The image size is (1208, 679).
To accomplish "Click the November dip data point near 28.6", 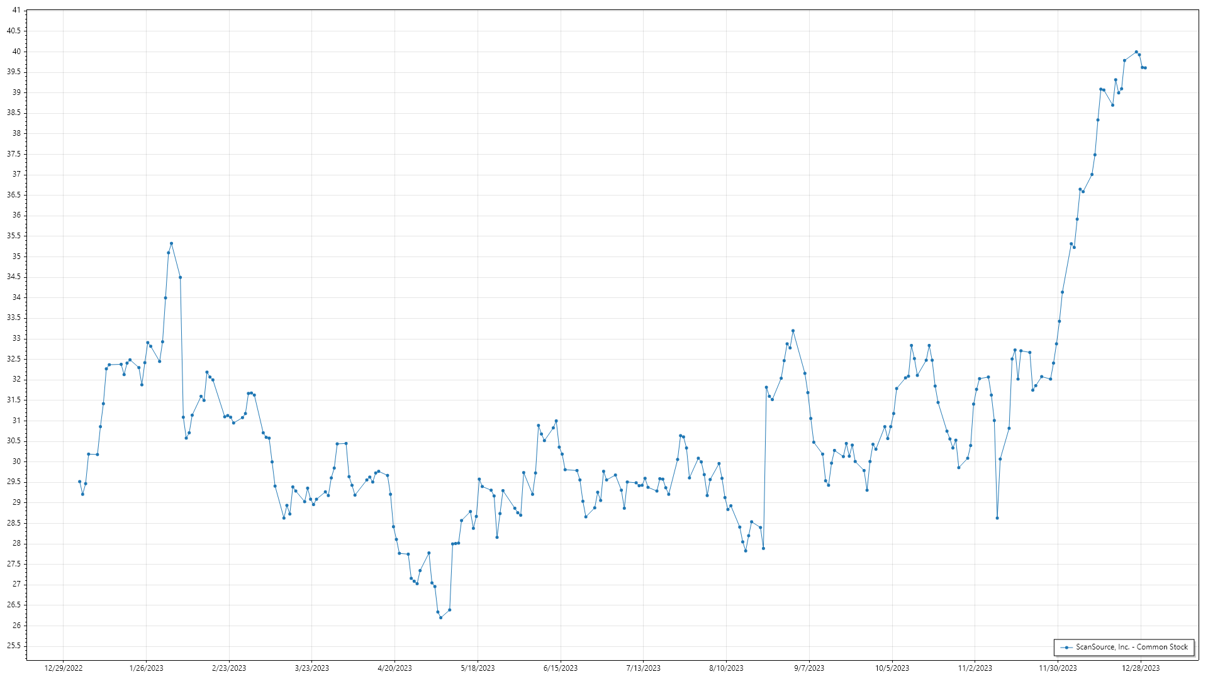I will pyautogui.click(x=997, y=518).
